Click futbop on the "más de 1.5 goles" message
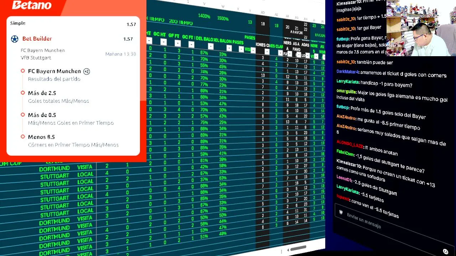The image size is (456, 256). (x=343, y=107)
